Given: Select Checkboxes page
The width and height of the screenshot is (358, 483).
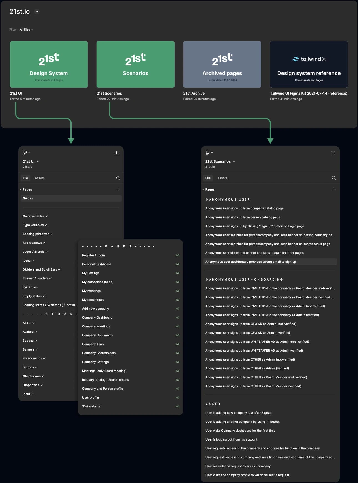Looking at the screenshot, I should [33, 376].
